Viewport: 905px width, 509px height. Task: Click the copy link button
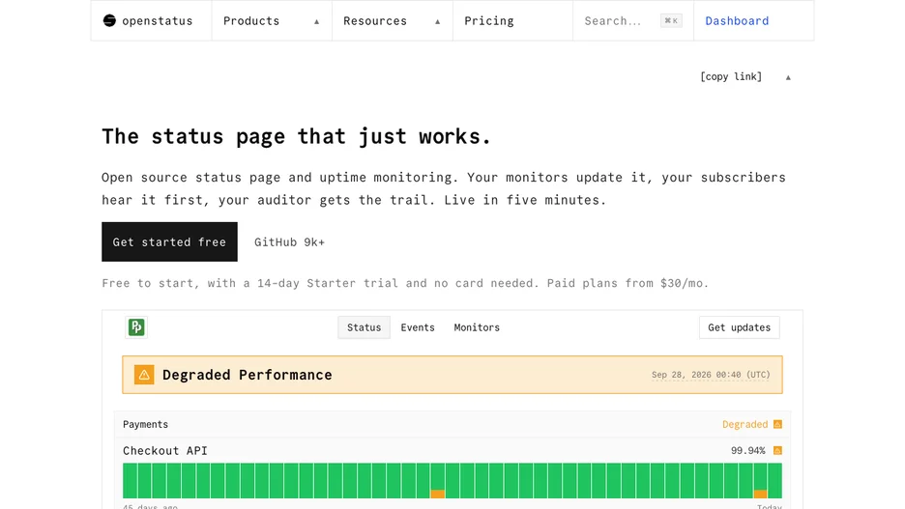click(731, 76)
